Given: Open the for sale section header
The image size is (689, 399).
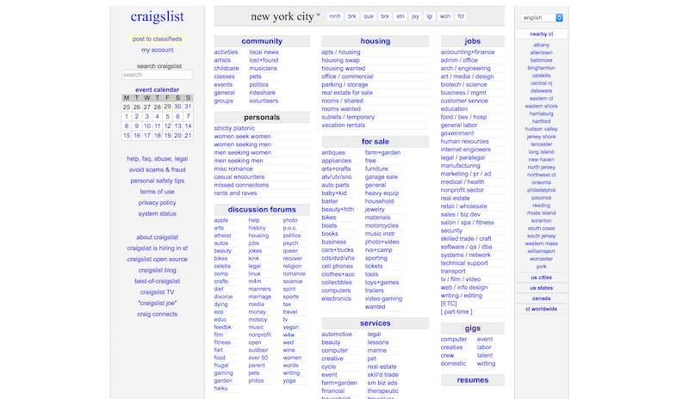Looking at the screenshot, I should [376, 142].
